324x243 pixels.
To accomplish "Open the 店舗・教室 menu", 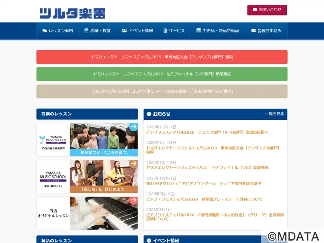I will pos(97,31).
